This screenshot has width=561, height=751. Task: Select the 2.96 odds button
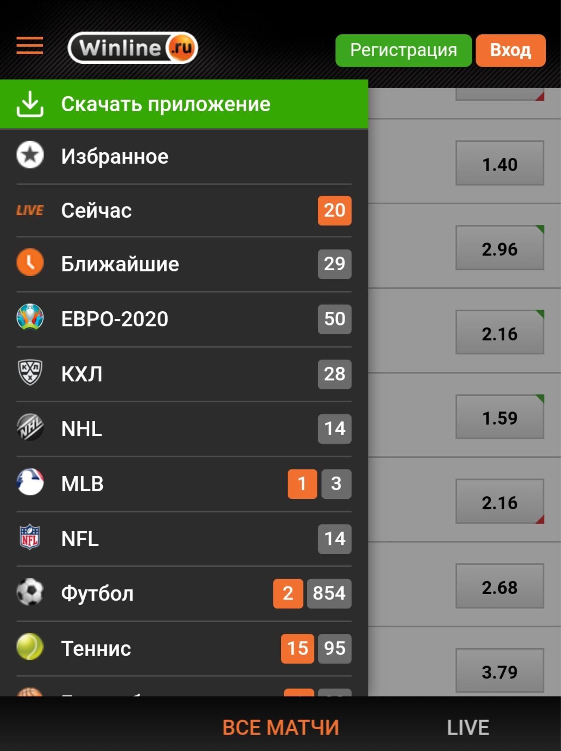(x=499, y=248)
